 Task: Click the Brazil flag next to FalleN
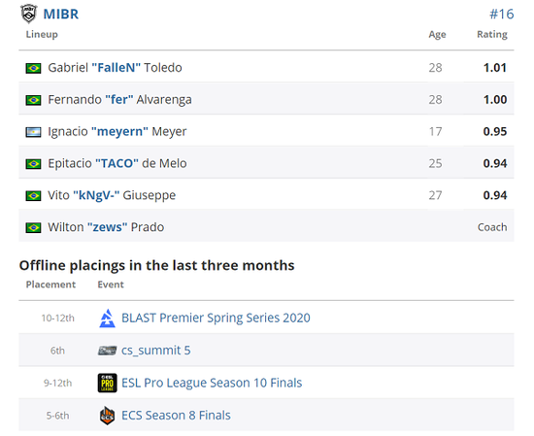tap(33, 68)
